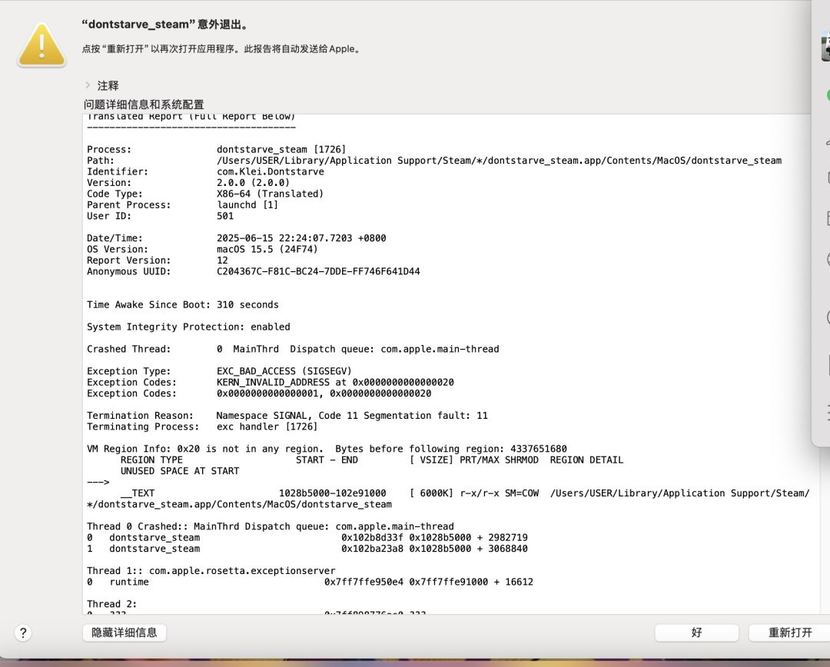830x667 pixels.
Task: Click the Path line of the crash report
Action: coord(434,161)
